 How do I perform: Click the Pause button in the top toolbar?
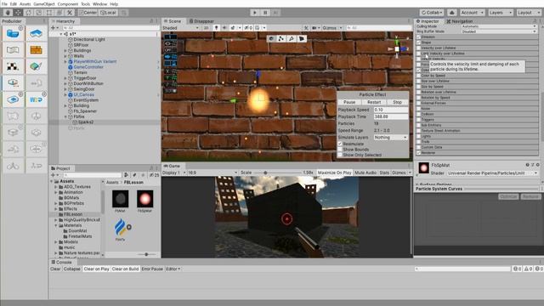point(265,13)
